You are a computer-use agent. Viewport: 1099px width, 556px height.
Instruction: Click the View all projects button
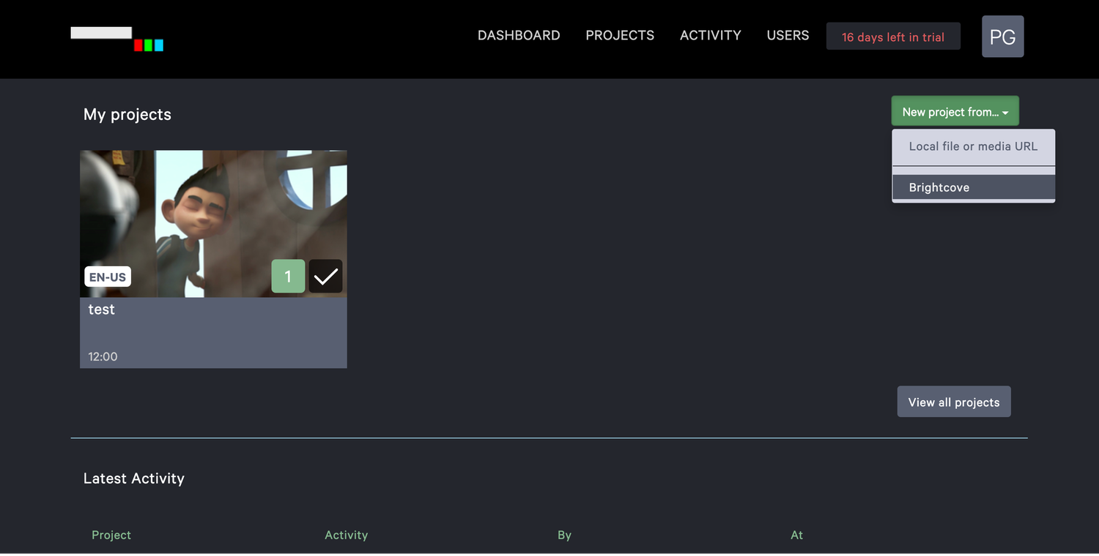(953, 402)
